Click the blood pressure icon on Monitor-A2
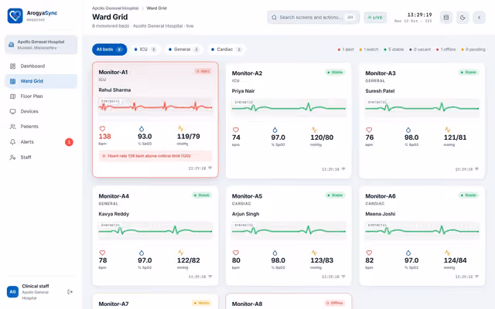Image resolution: width=495 pixels, height=309 pixels. [x=314, y=130]
